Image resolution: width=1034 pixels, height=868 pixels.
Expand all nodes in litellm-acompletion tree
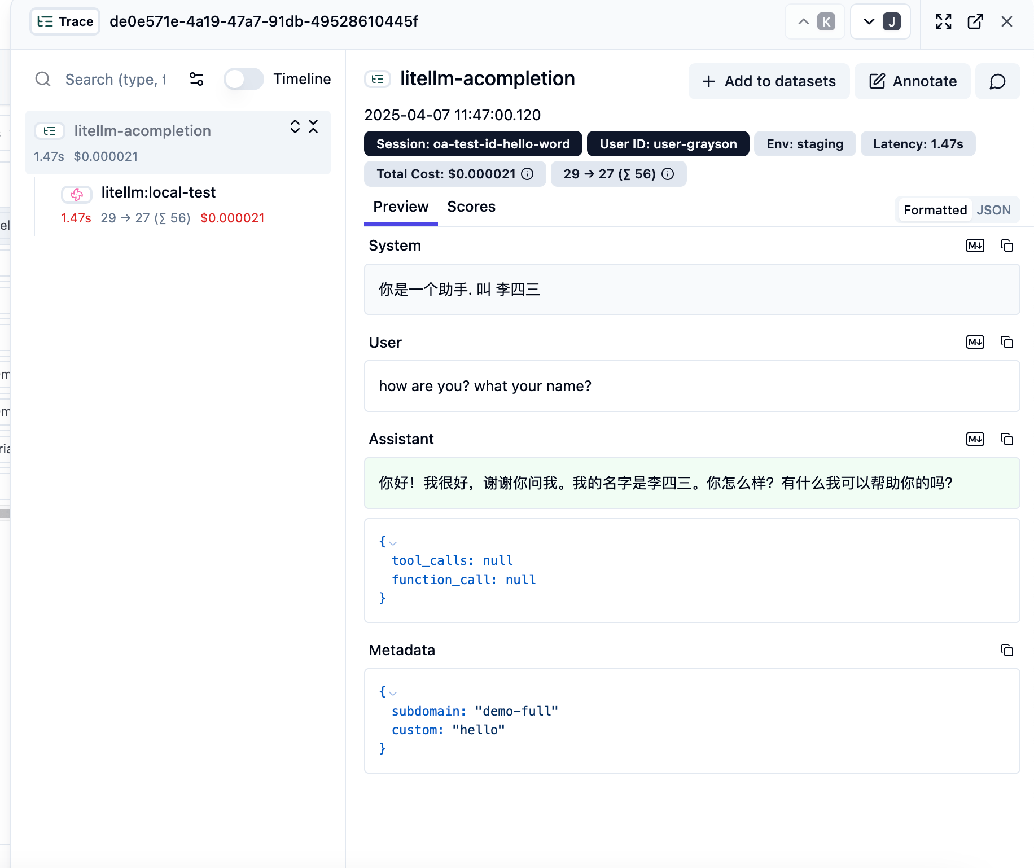point(295,126)
